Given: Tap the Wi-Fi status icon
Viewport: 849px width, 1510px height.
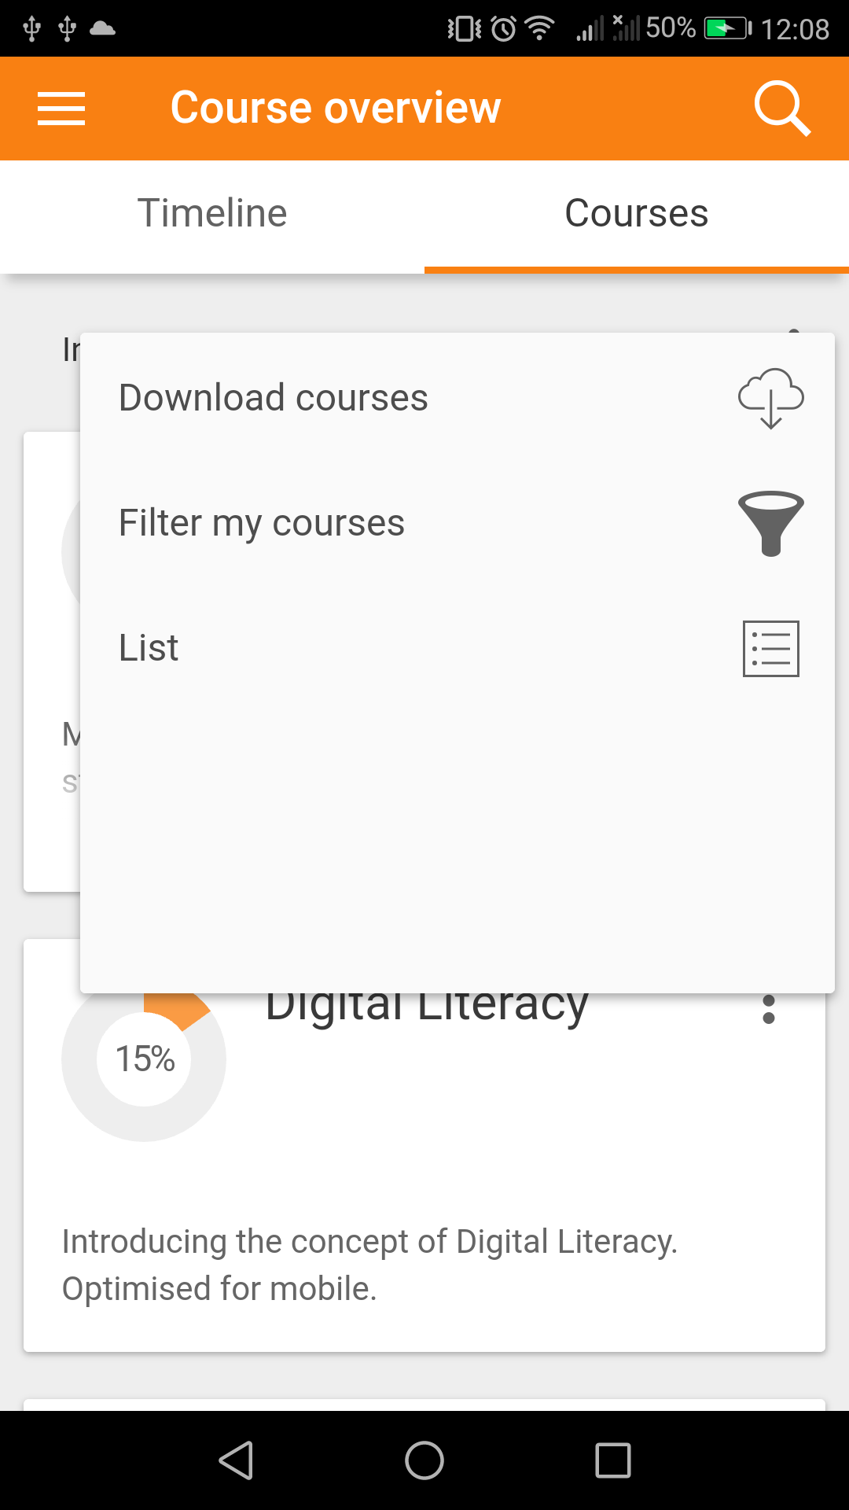Looking at the screenshot, I should click(540, 29).
